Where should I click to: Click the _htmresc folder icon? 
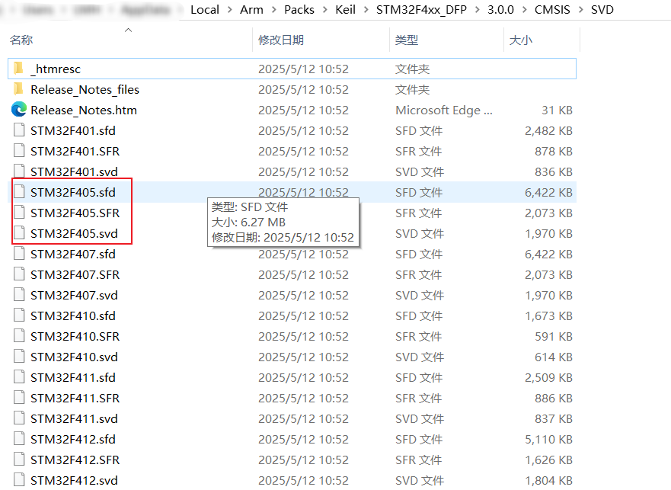[x=18, y=69]
